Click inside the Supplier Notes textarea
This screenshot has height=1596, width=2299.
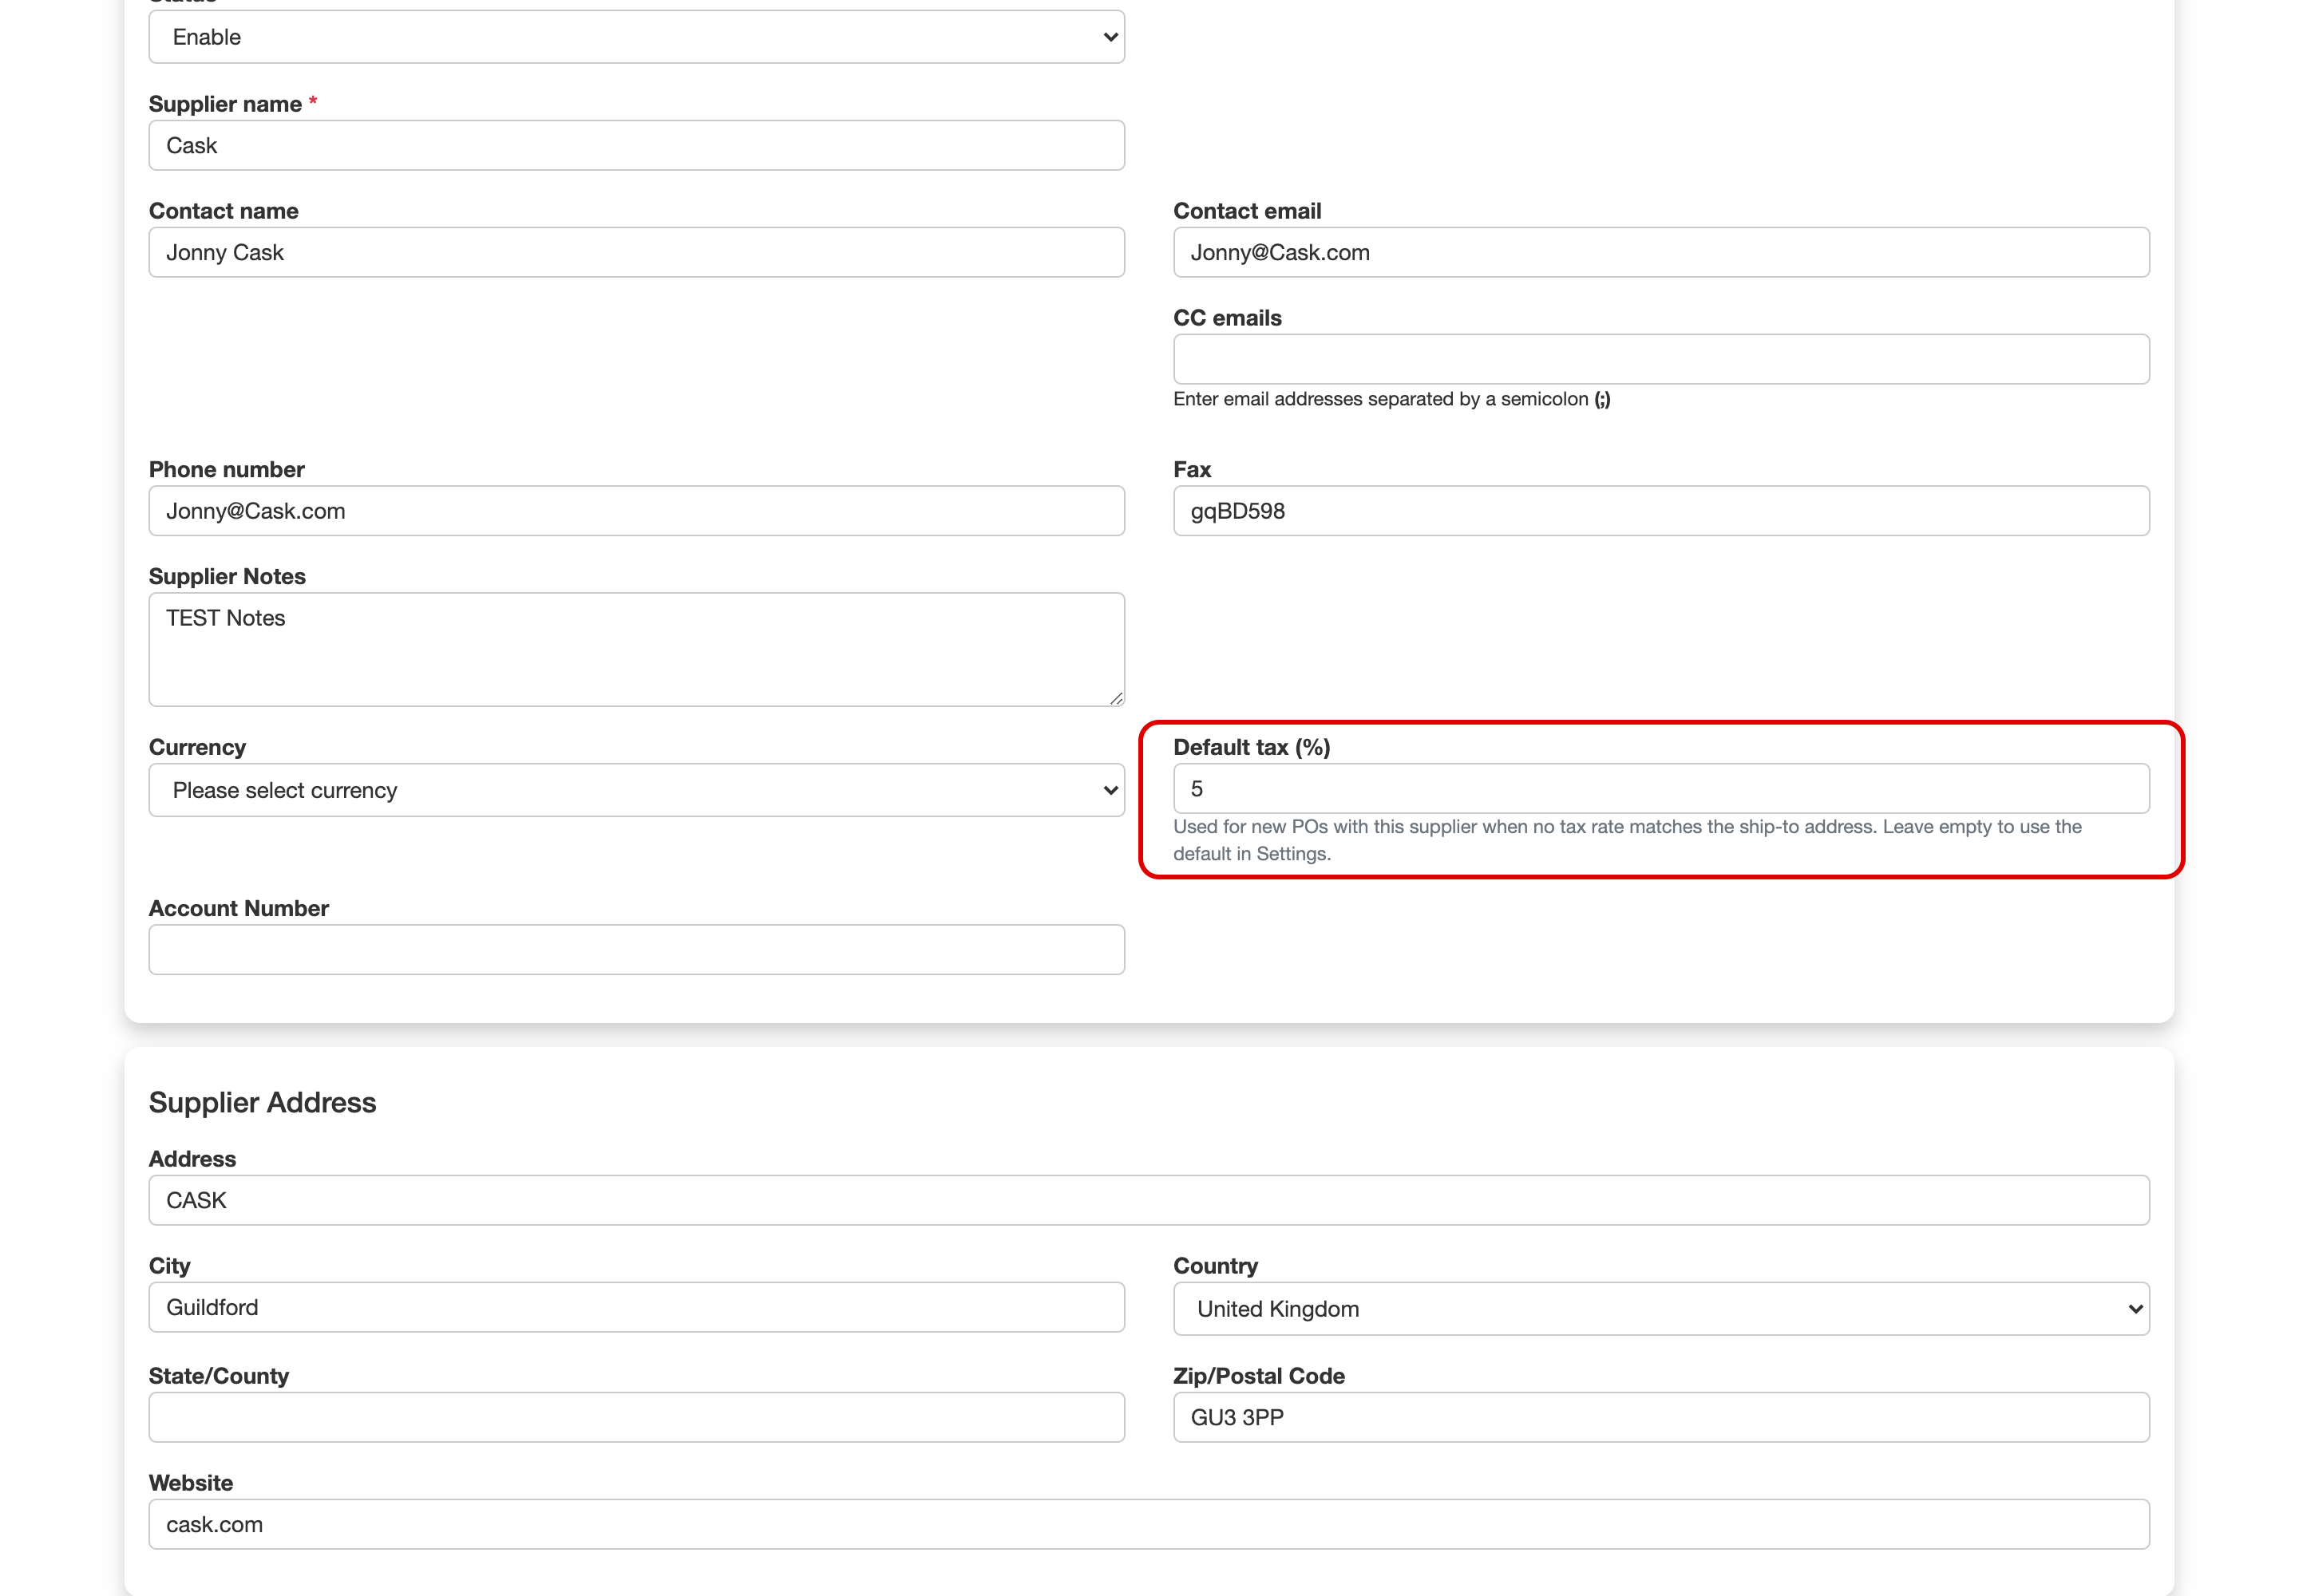click(x=636, y=650)
